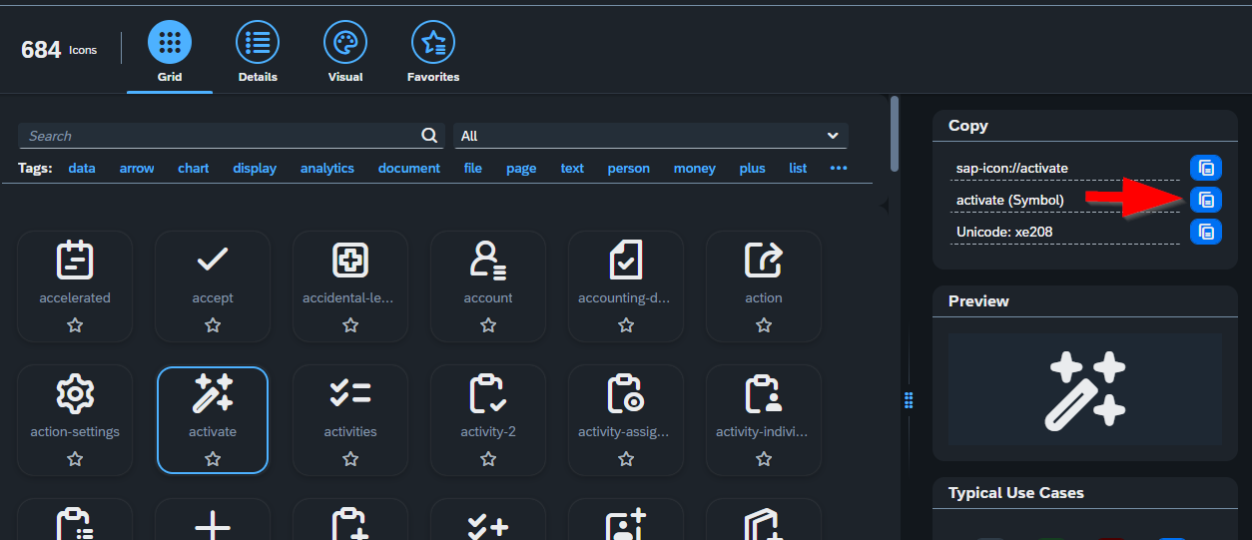Image resolution: width=1252 pixels, height=540 pixels.
Task: Select the accounting-document icon card
Action: pos(626,286)
